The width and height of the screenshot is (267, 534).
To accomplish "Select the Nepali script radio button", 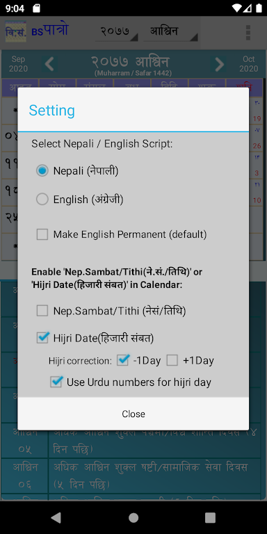I will (42, 170).
